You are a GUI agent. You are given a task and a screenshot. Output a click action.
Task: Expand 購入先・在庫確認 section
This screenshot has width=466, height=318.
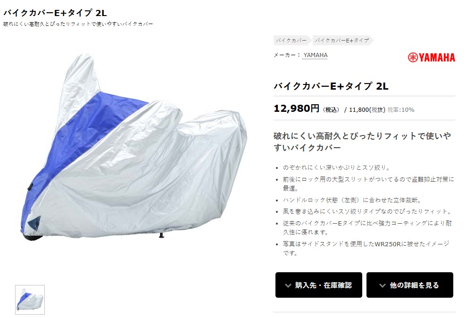pos(318,285)
